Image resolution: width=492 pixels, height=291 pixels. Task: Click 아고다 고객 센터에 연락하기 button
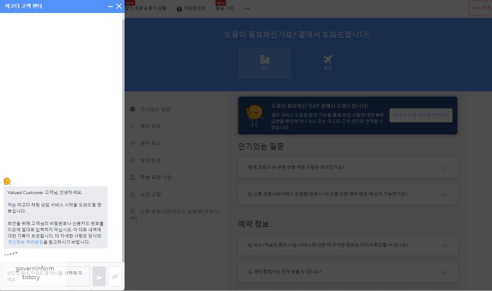click(421, 115)
